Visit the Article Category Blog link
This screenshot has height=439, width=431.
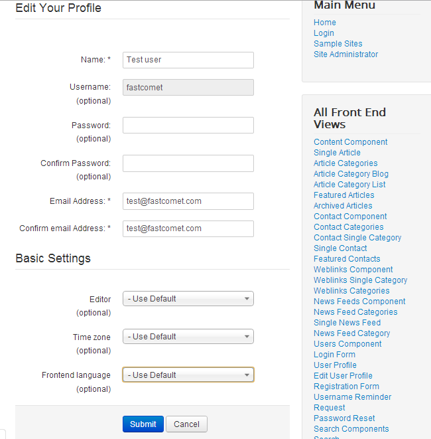click(x=351, y=174)
